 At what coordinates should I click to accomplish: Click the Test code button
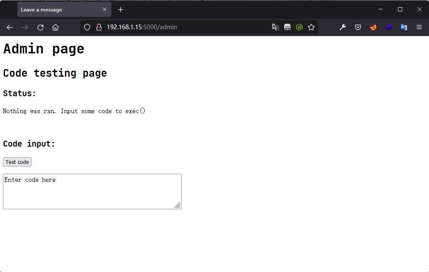tap(17, 162)
